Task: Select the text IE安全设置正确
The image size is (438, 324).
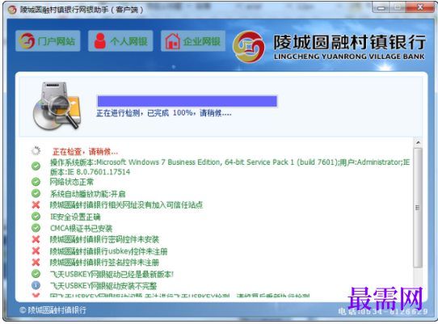Action: [75, 217]
